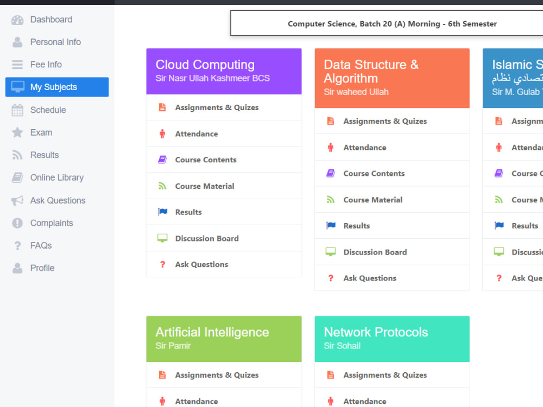Click the Schedule calendar icon

[17, 110]
